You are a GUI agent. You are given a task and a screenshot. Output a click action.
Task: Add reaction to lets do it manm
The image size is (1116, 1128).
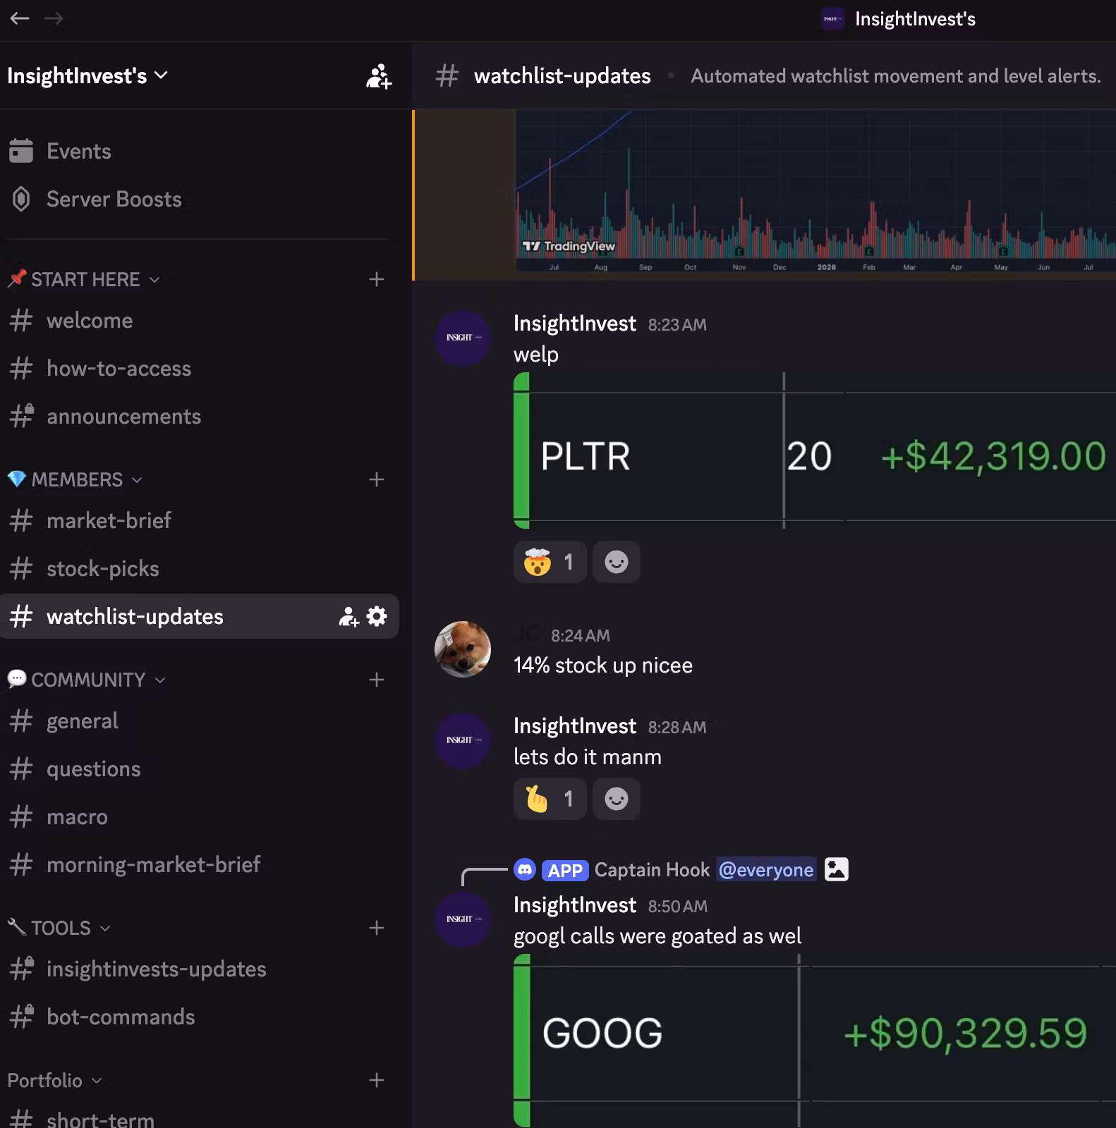coord(617,799)
